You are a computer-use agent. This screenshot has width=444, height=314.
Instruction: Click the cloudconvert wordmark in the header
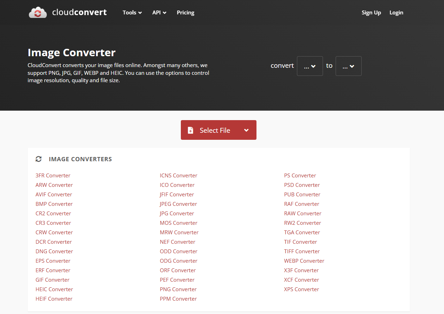point(79,12)
